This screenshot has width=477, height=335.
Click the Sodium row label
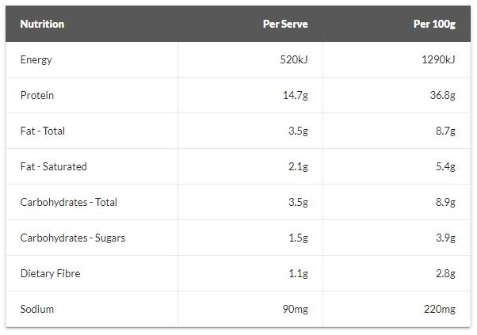pos(37,309)
